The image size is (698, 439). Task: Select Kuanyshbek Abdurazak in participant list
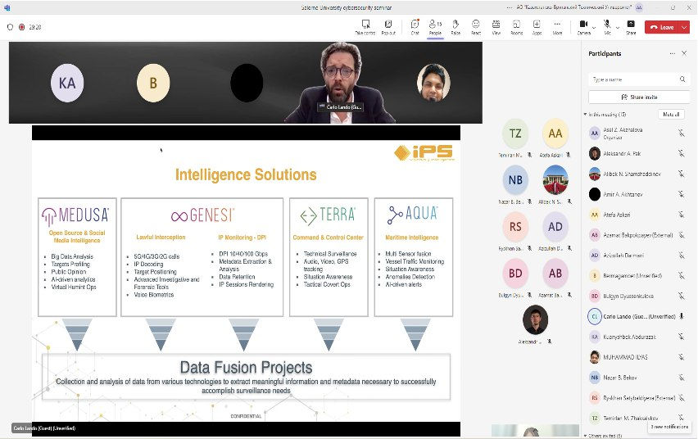[637, 337]
